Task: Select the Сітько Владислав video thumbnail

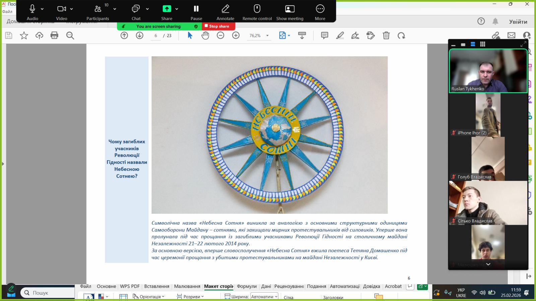Action: [488, 203]
